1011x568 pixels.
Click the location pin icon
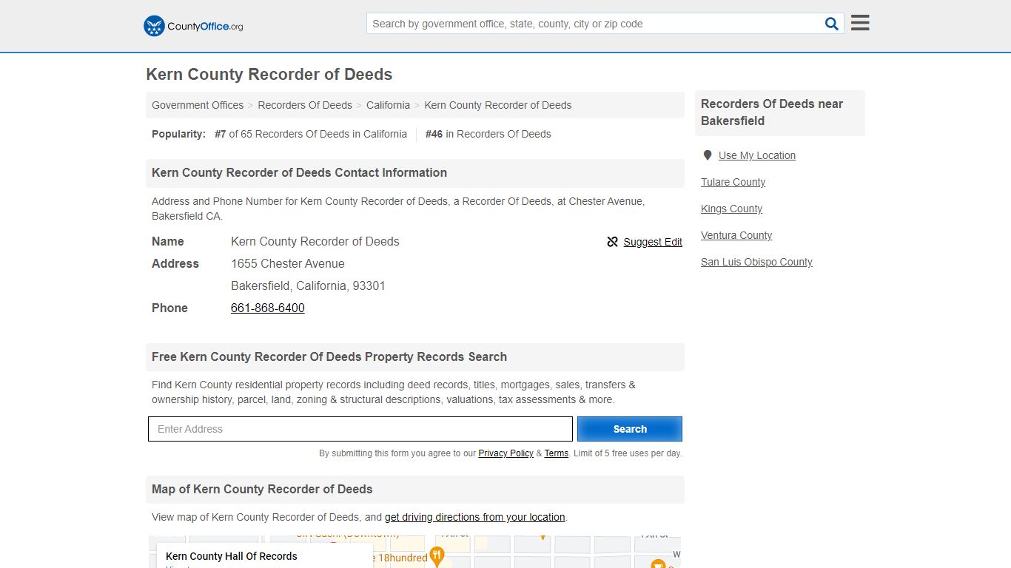708,155
